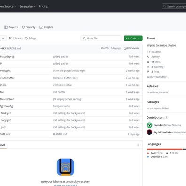View the 0 Tags link
Viewport: 186px width, 186px height.
(x=31, y=38)
